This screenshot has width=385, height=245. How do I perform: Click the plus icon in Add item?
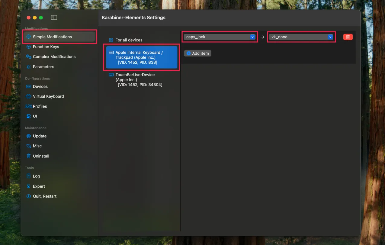pyautogui.click(x=188, y=53)
